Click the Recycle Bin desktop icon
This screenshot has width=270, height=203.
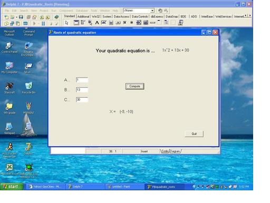(x=28, y=88)
